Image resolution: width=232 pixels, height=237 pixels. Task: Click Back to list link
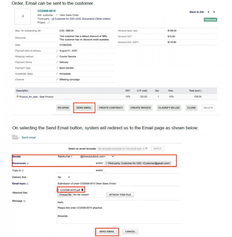(196, 12)
